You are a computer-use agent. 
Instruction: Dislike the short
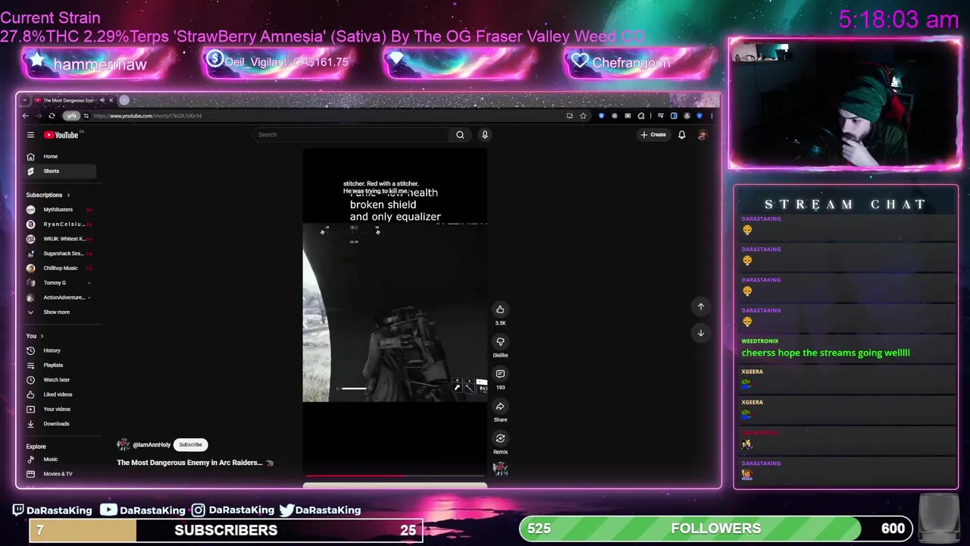(x=500, y=341)
